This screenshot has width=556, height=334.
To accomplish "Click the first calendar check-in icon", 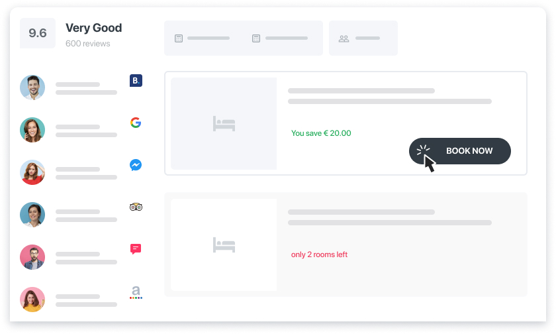I will click(179, 38).
